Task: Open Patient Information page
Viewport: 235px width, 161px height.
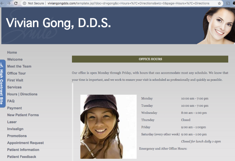Action: coord(23,150)
